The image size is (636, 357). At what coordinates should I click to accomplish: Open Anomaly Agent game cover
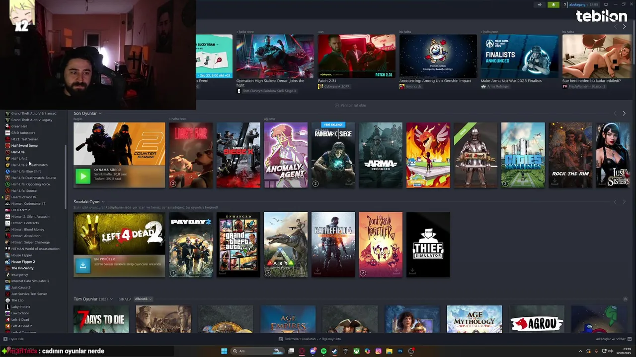point(286,155)
